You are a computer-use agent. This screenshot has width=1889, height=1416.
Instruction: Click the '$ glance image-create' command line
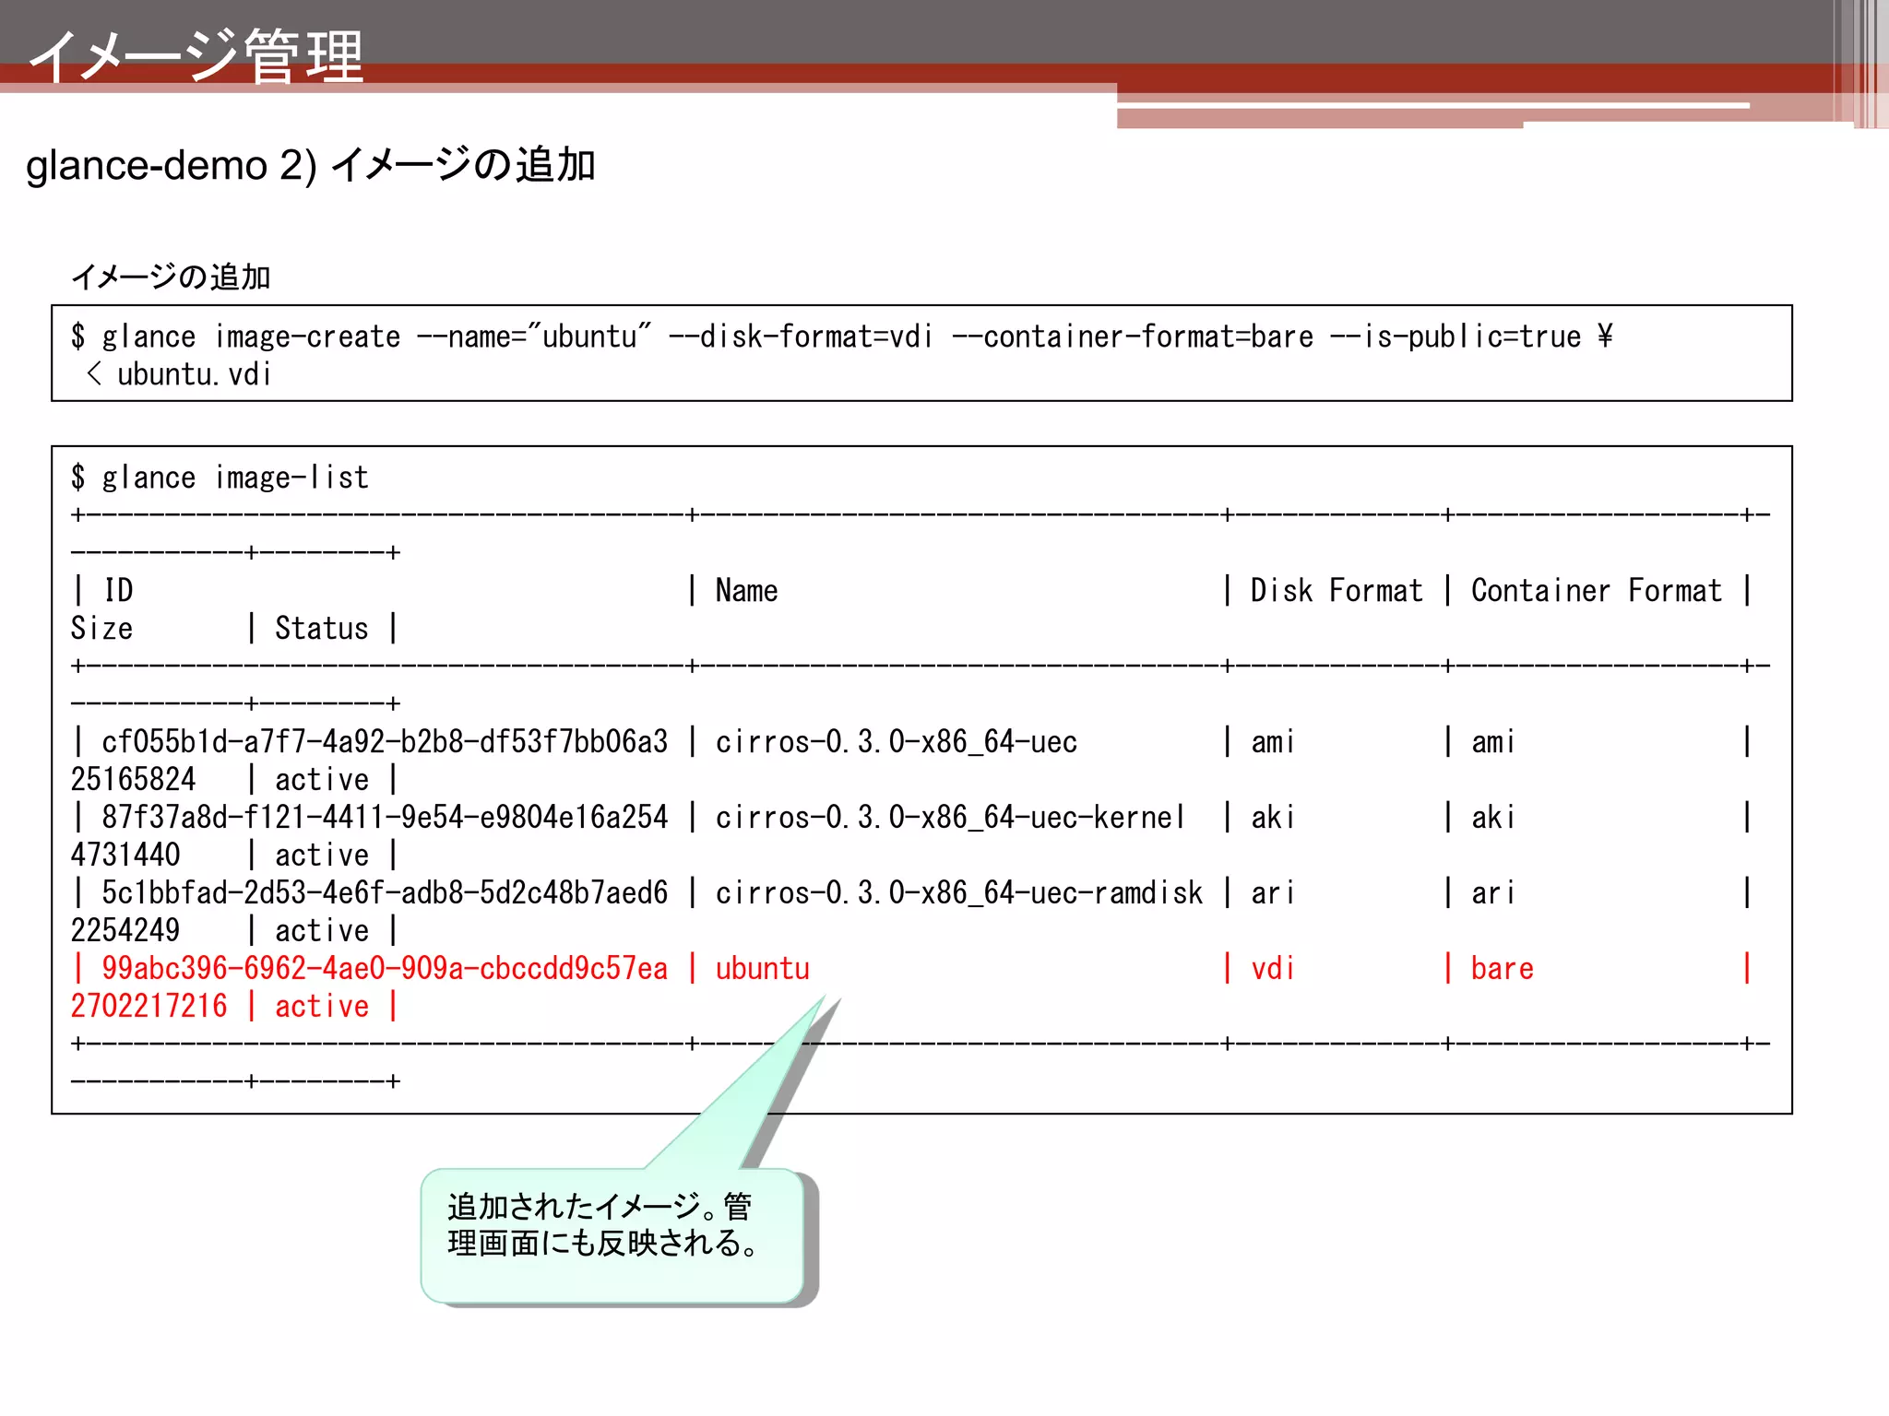coord(841,336)
